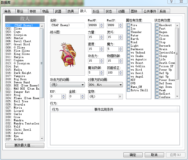Click the 事件出现条件 column header
Screen dimensions: 188x160
click(x=135, y=109)
